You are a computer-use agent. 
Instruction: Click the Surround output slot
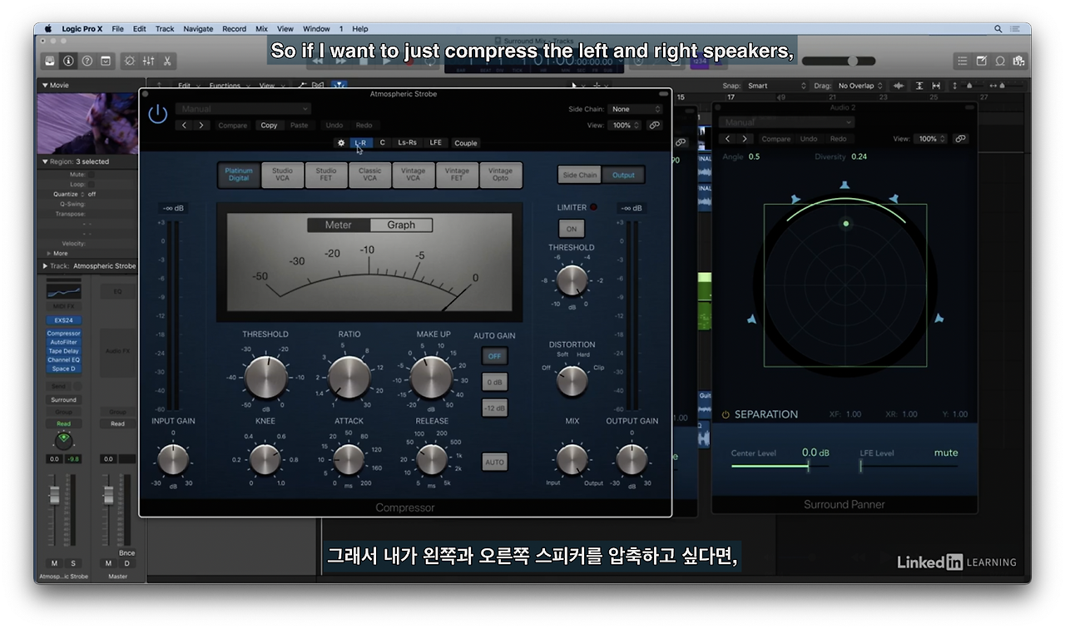(64, 399)
